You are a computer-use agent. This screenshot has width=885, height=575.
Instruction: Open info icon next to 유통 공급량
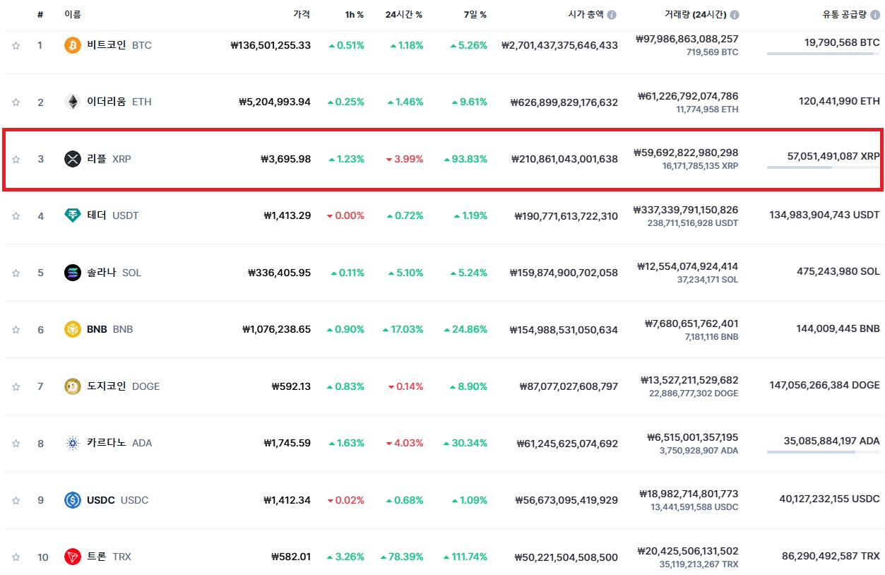pos(875,14)
